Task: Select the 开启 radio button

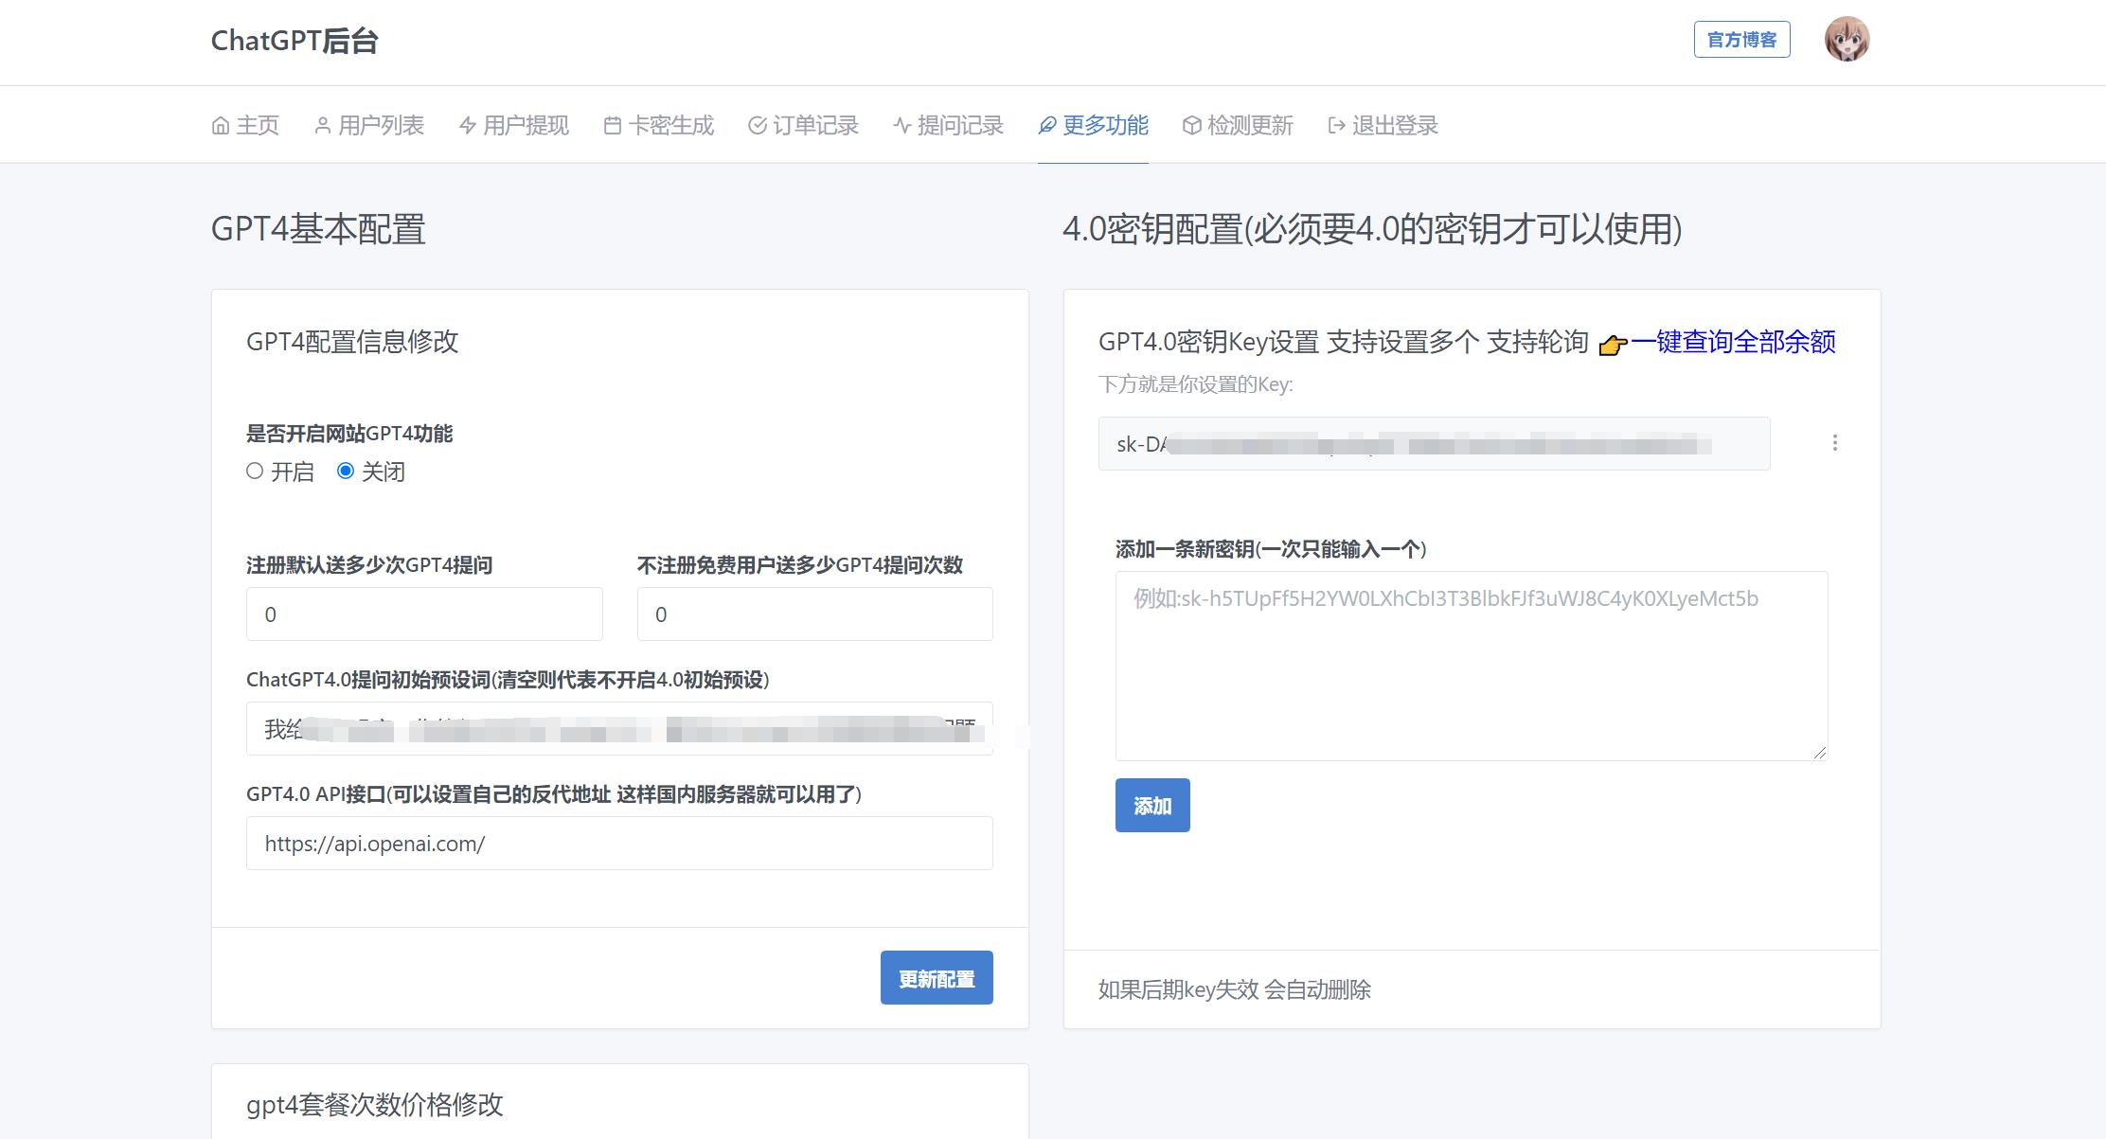Action: 255,471
